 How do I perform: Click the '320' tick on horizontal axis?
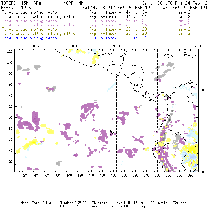pos(190,175)
